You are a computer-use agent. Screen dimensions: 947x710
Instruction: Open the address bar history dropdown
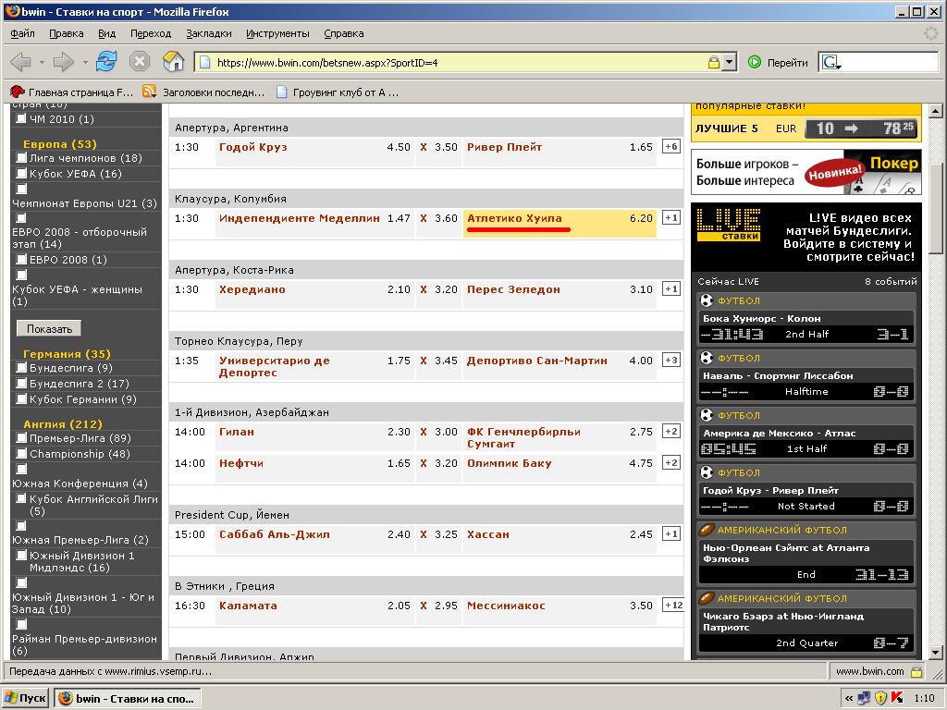coord(730,63)
